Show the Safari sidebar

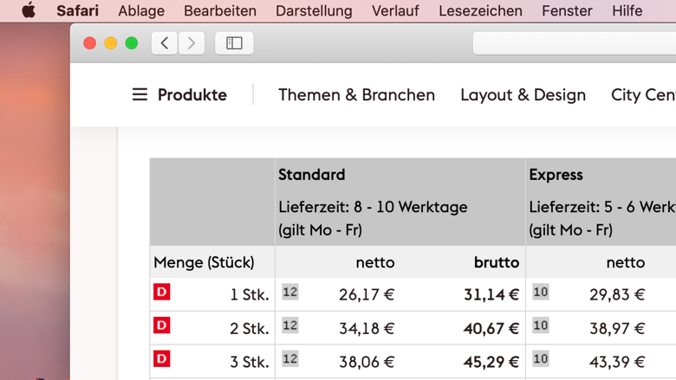[234, 43]
